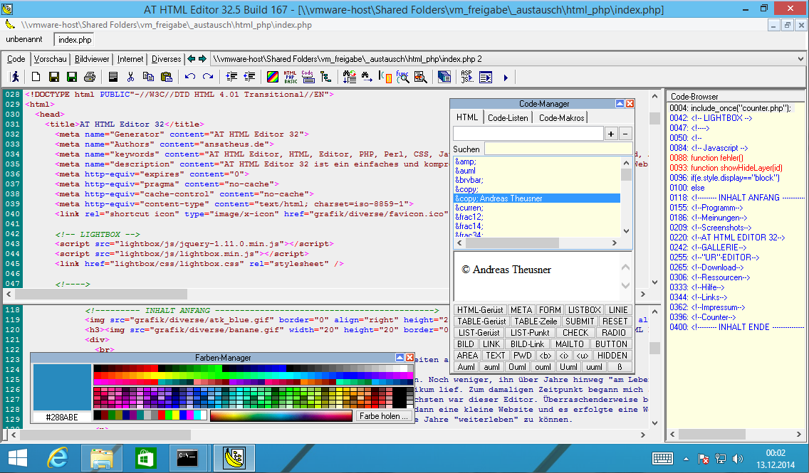Collapse the Farben-Manager panel with blue triangle
The width and height of the screenshot is (809, 473).
[x=400, y=358]
